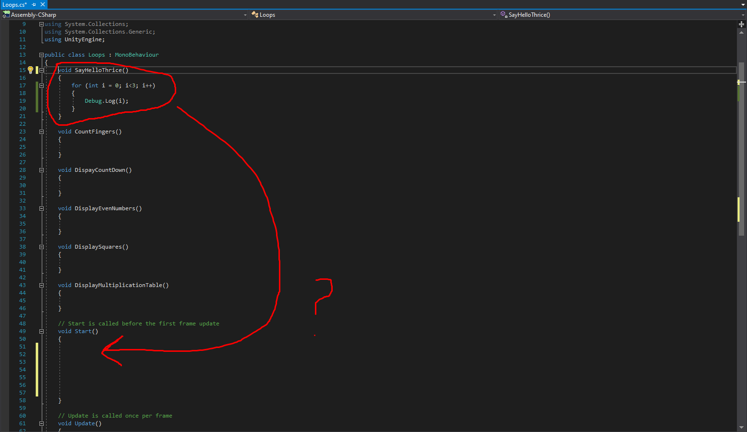Collapse the Start method region on line 49

(41, 331)
